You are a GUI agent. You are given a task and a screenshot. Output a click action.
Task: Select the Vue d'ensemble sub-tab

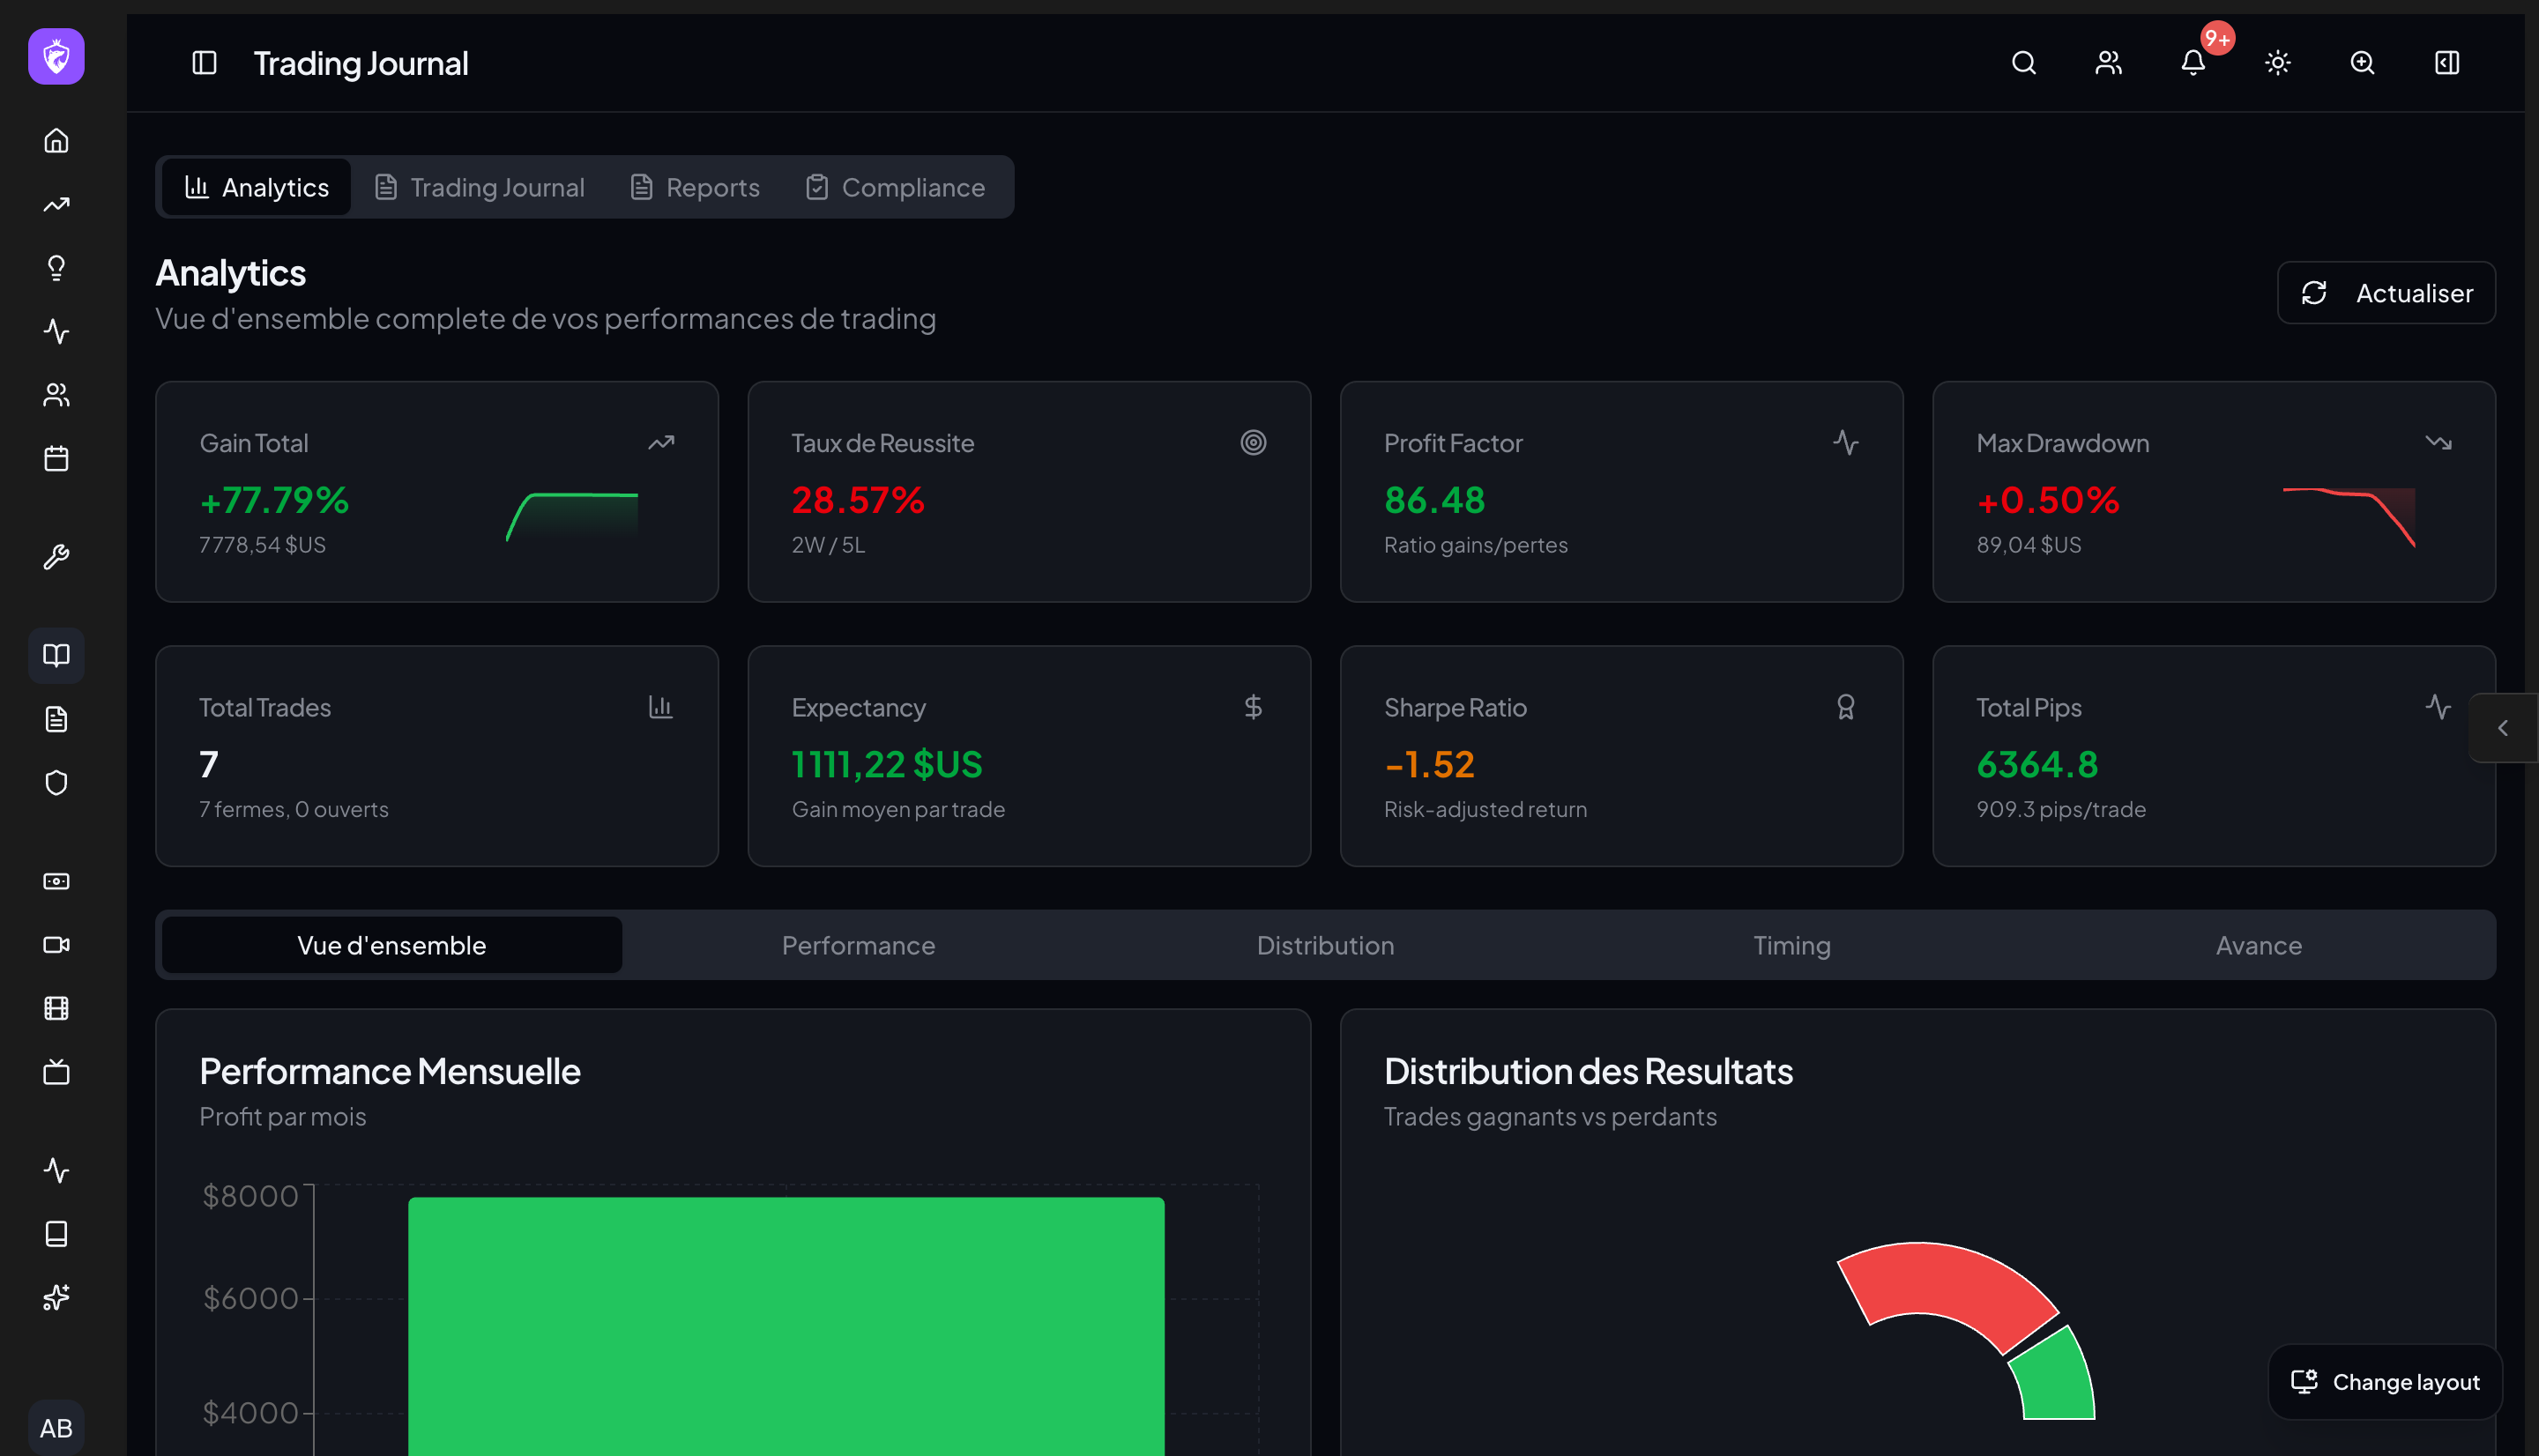click(x=392, y=945)
